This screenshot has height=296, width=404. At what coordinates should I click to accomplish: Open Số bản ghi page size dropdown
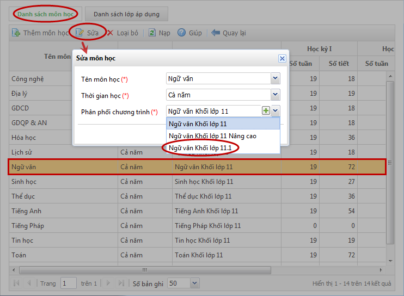click(194, 283)
